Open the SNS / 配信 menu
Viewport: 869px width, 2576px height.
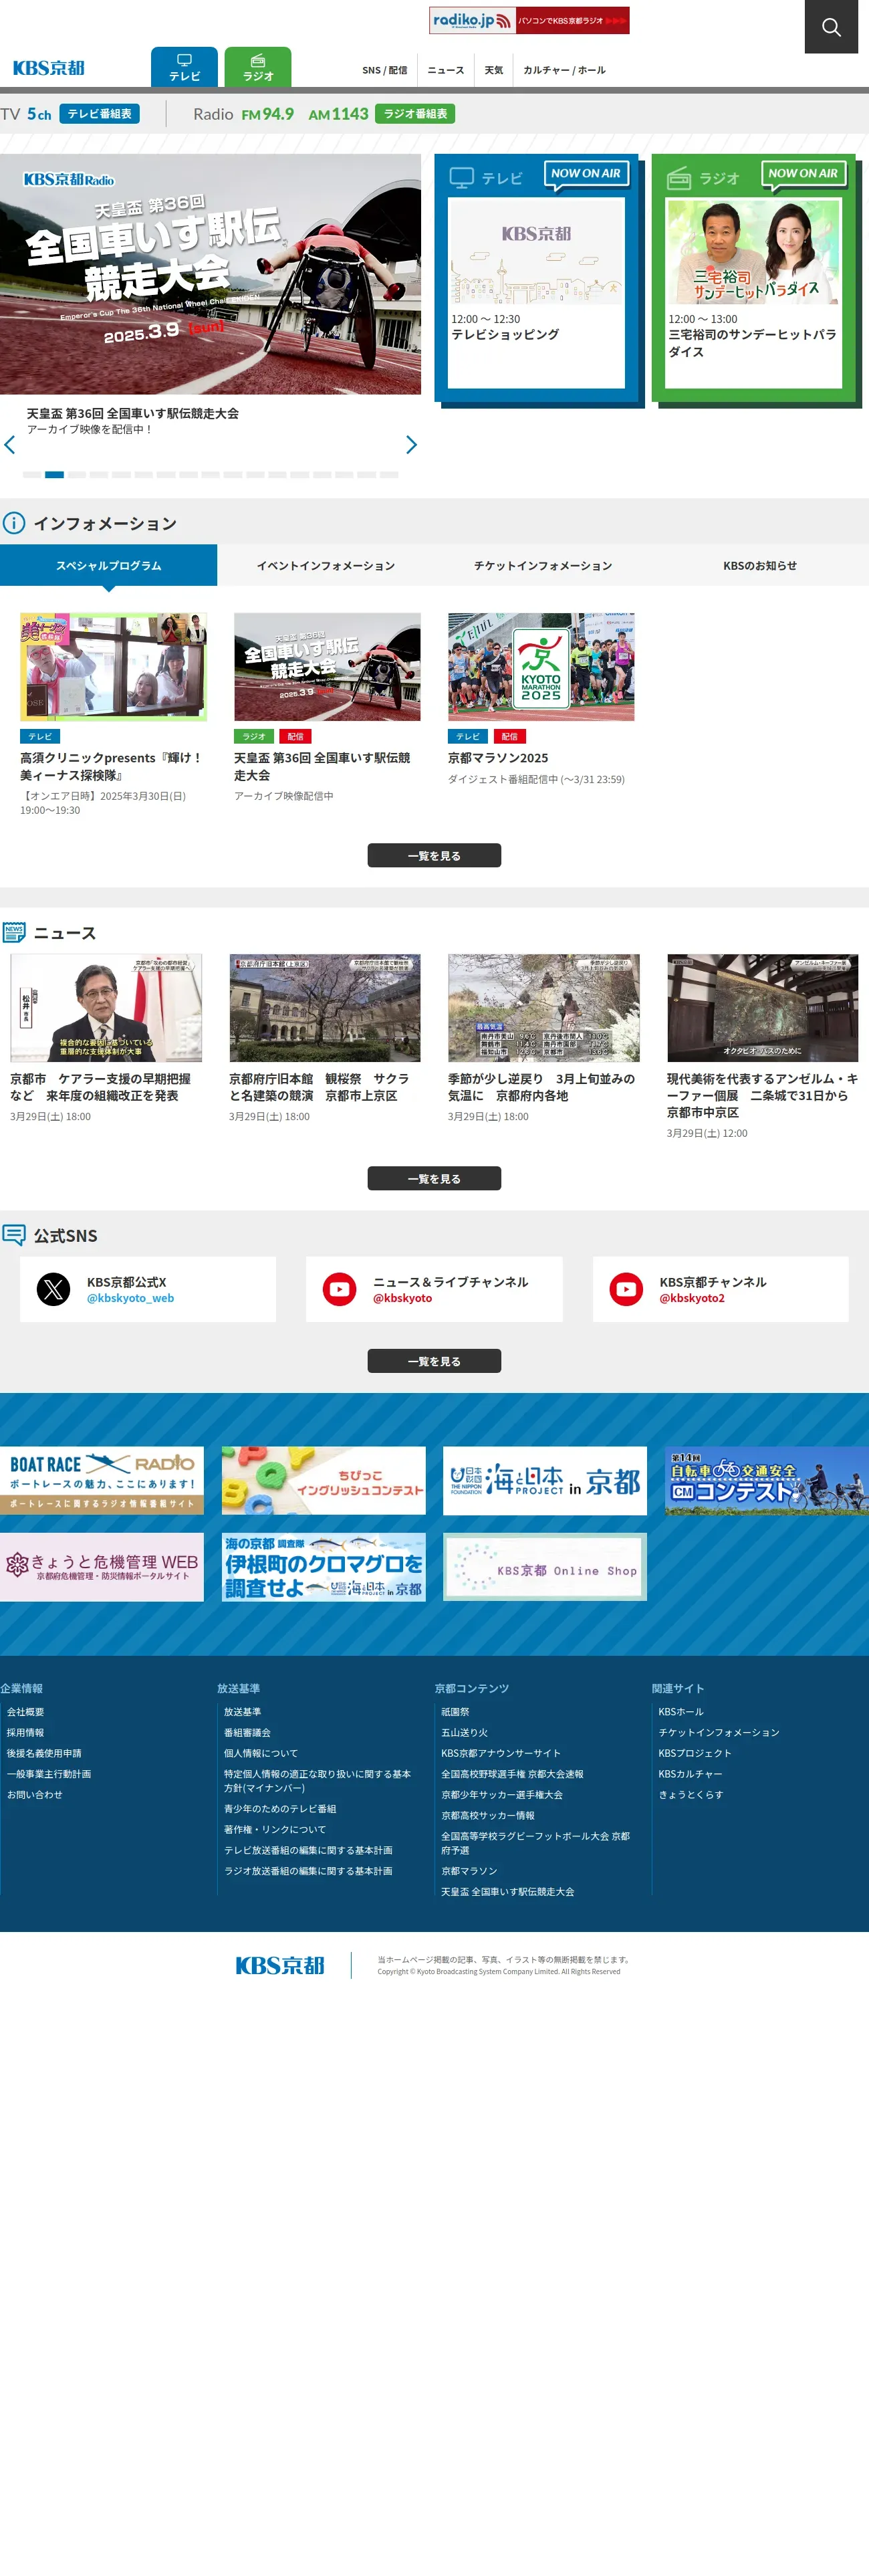tap(384, 70)
